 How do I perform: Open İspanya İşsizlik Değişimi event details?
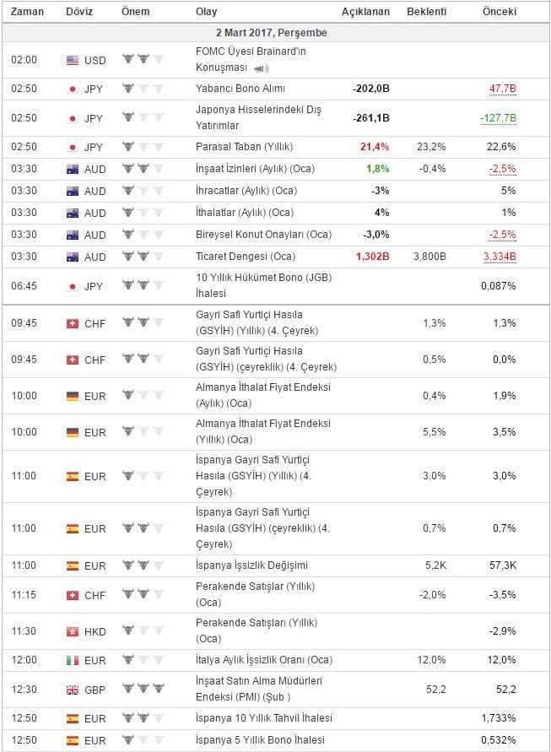[251, 565]
